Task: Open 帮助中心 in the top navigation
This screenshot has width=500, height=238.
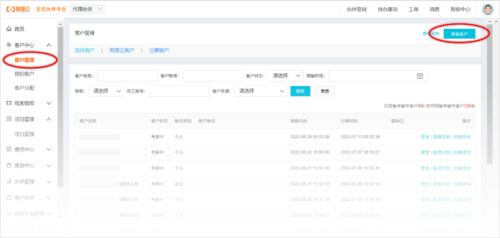Action: pos(460,10)
